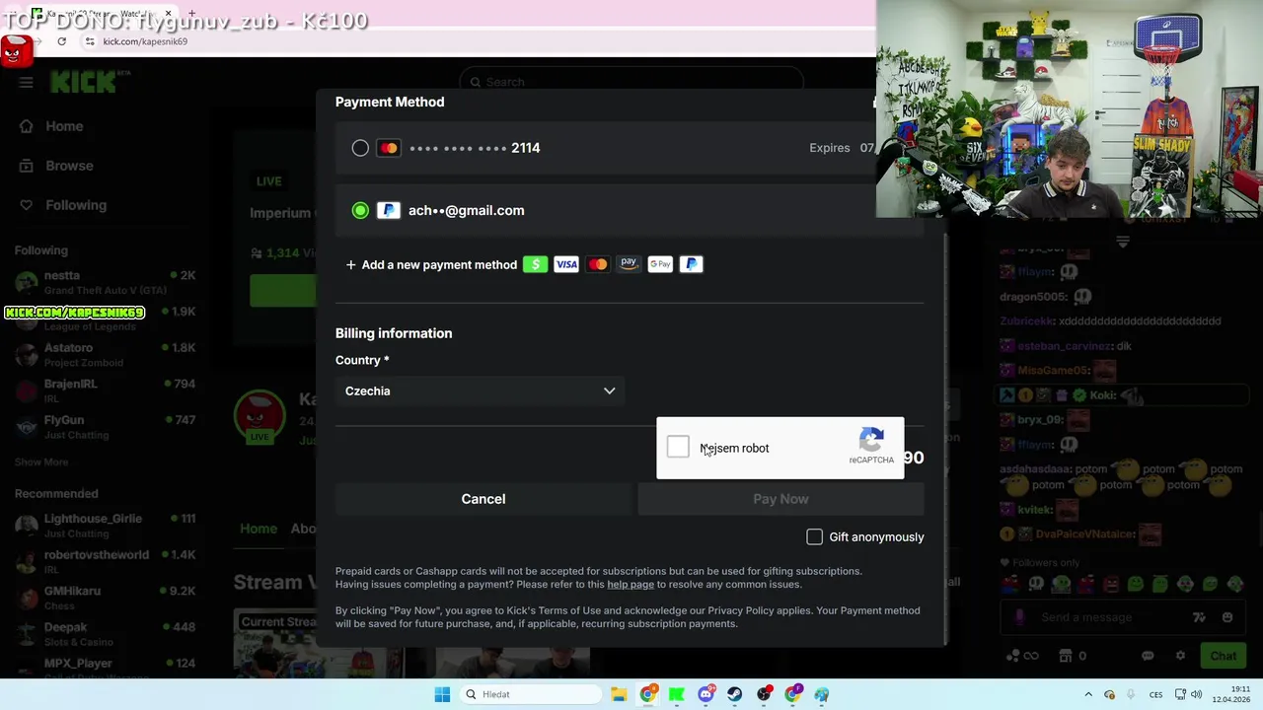Select the Mastercard ending in 2114
The height and width of the screenshot is (710, 1263).
(x=360, y=148)
